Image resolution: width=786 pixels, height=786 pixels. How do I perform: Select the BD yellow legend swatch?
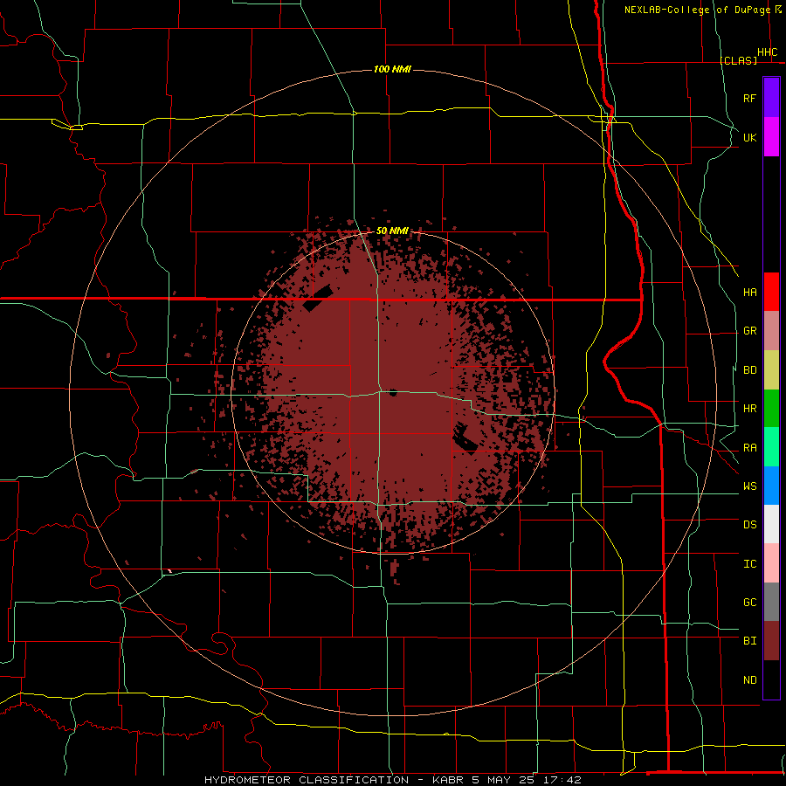coord(771,370)
